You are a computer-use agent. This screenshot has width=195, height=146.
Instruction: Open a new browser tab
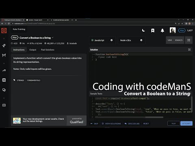point(76,20)
